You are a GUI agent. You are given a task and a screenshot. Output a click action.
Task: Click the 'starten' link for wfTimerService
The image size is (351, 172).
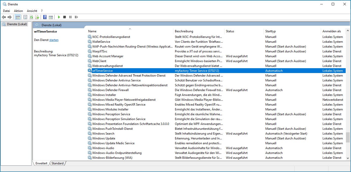pyautogui.click(x=54, y=40)
